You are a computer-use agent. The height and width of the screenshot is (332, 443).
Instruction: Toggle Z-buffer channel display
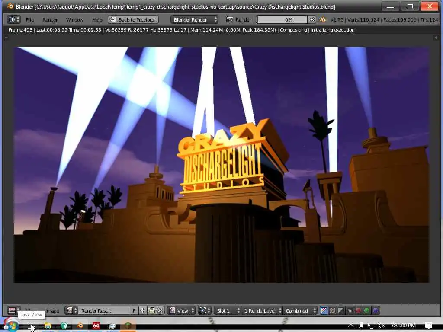click(350, 310)
